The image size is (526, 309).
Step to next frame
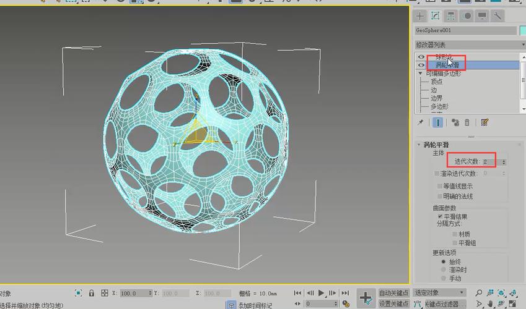pos(332,293)
